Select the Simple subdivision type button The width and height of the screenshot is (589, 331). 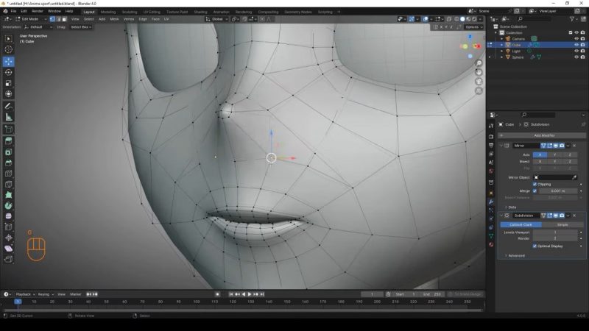(562, 224)
